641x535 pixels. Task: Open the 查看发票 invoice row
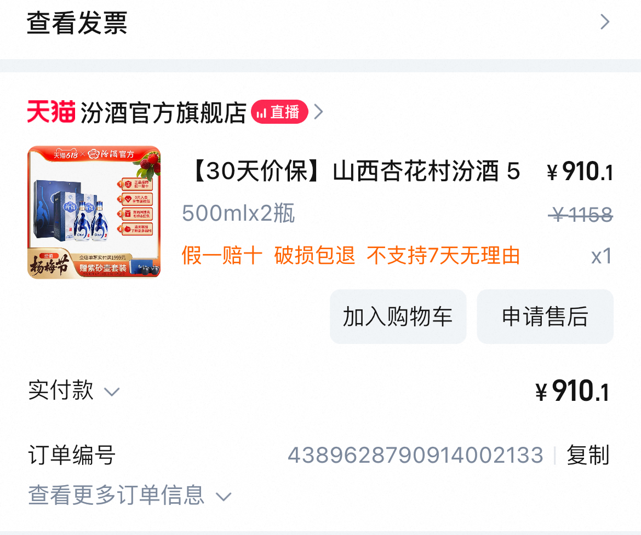(x=321, y=22)
